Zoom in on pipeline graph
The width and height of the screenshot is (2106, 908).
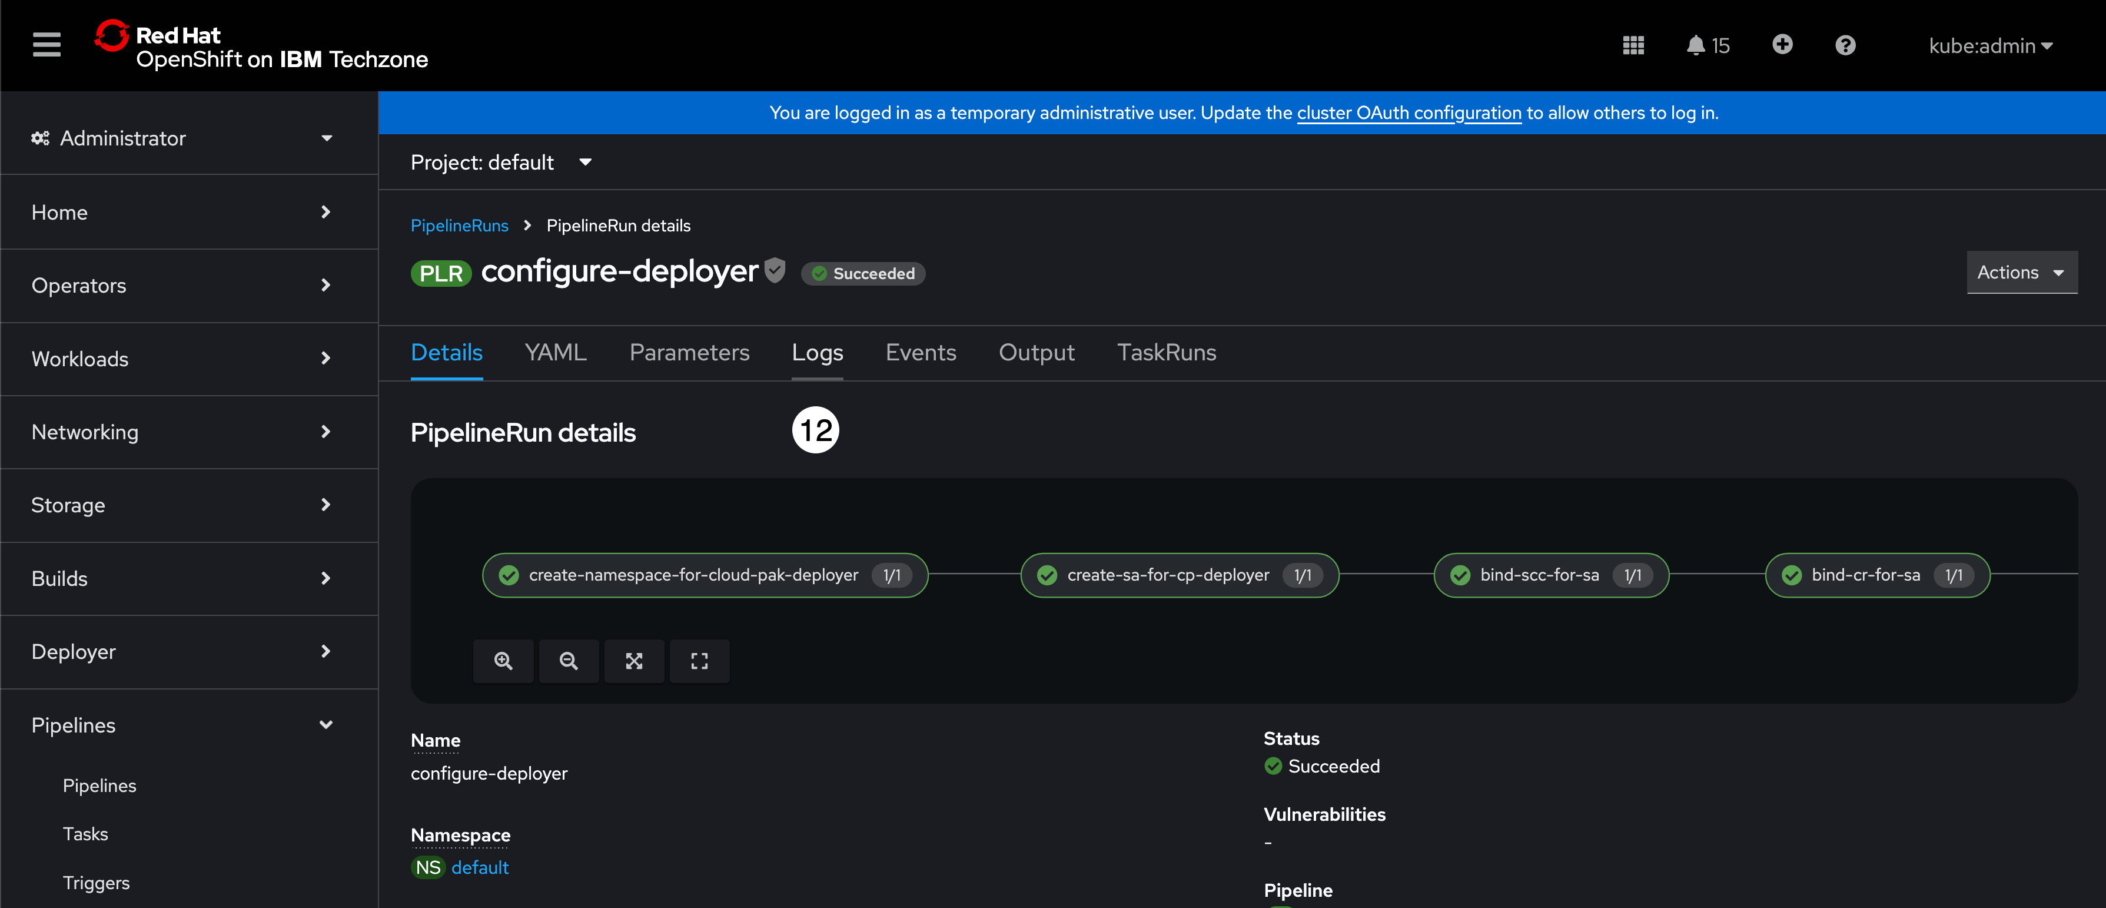coord(504,661)
